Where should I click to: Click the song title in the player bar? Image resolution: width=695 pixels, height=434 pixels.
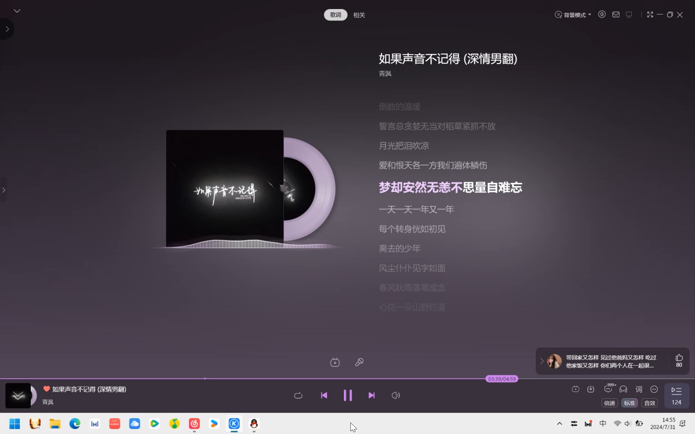[89, 389]
